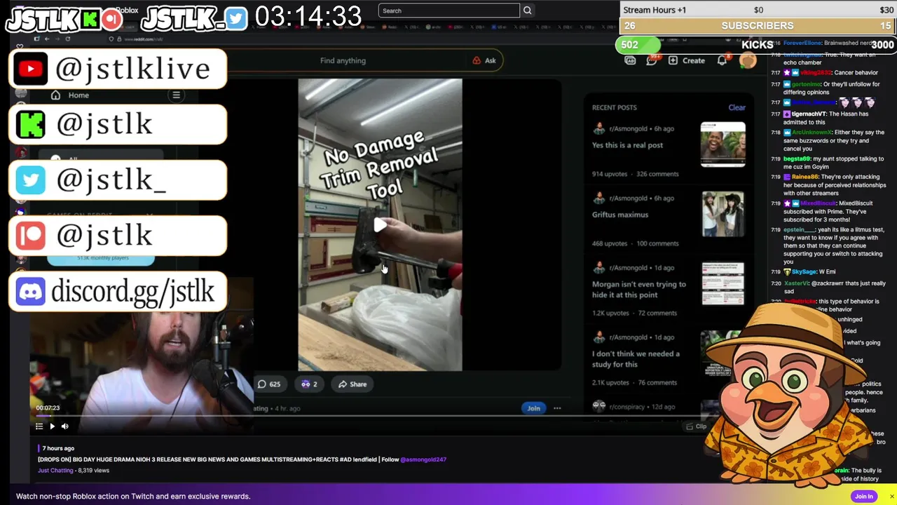Open the 625 comments button

coord(269,384)
